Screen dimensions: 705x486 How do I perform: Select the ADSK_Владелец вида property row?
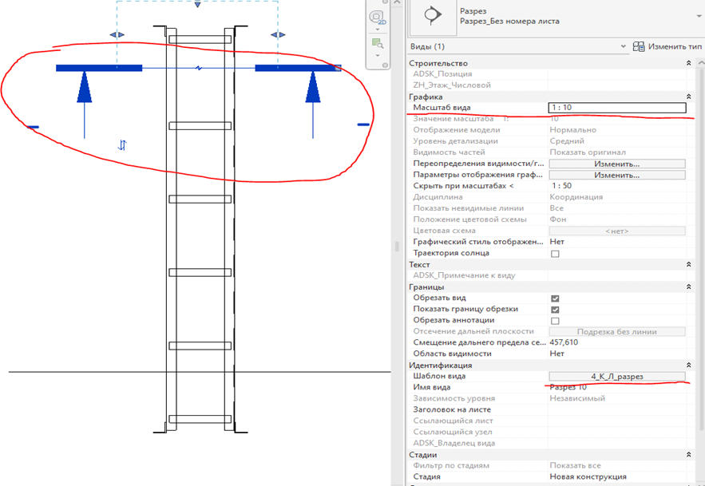(548, 443)
